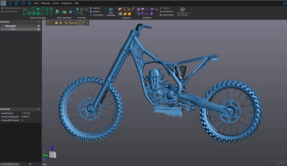Open Übertragen an SOLIDWORKS dropdown arrow
The width and height of the screenshot is (287, 166).
point(190,13)
